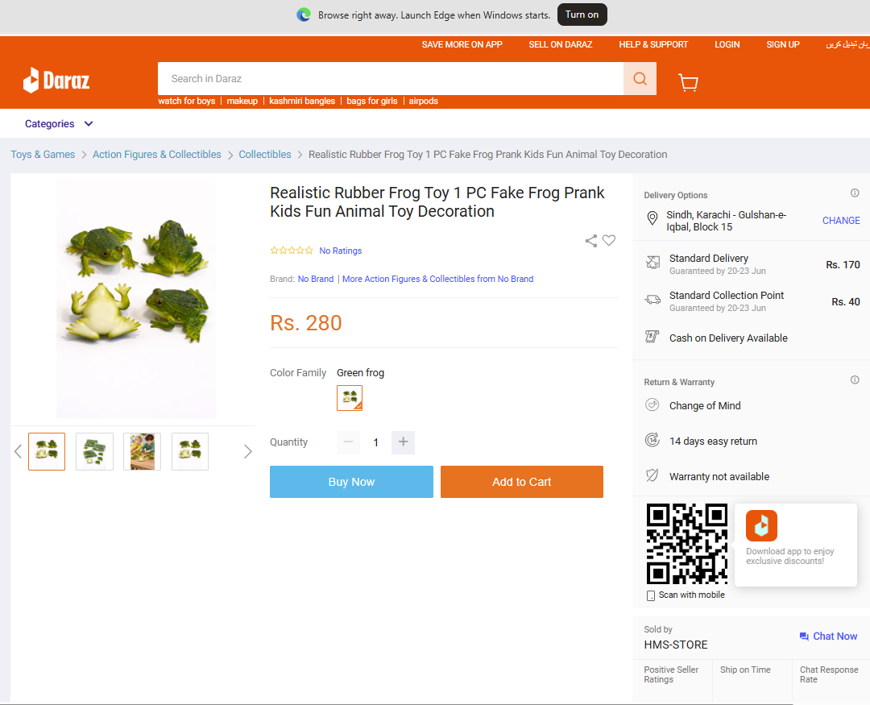
Task: Click the Chat Now speech bubble icon
Action: (x=804, y=637)
